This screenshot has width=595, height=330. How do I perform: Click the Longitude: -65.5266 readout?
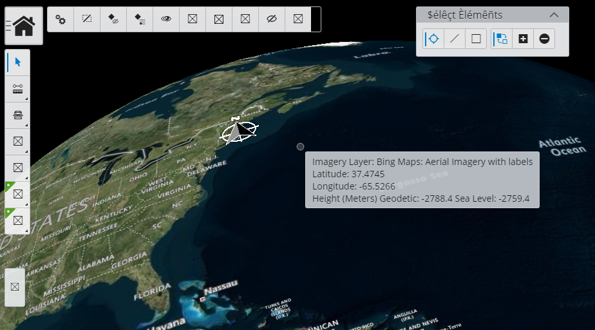(x=354, y=186)
